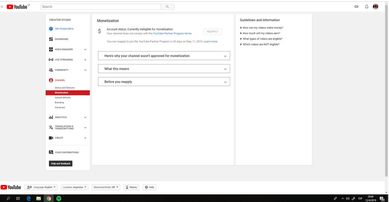Click the Create camera icon
Image resolution: width=389 pixels, height=202 pixels.
[51, 138]
